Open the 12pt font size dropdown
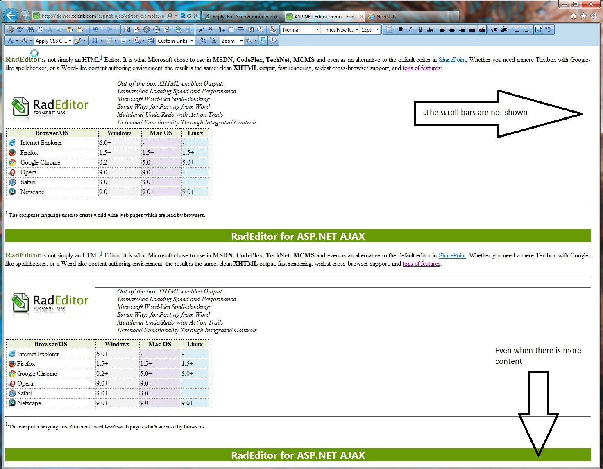603x469 pixels. coord(370,29)
